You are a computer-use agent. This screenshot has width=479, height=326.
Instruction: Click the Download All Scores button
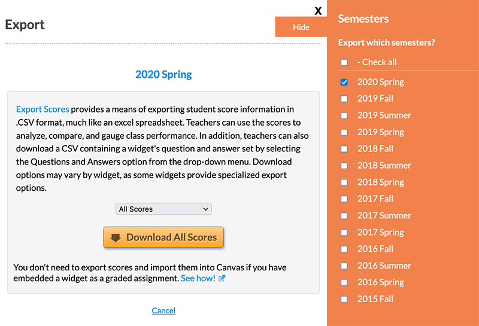[163, 237]
